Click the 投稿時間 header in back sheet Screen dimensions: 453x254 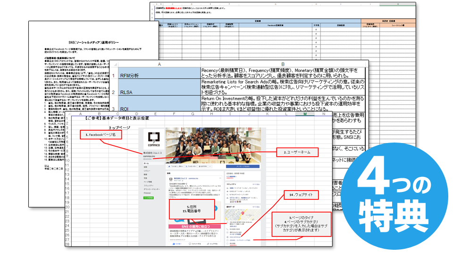tap(229, 25)
